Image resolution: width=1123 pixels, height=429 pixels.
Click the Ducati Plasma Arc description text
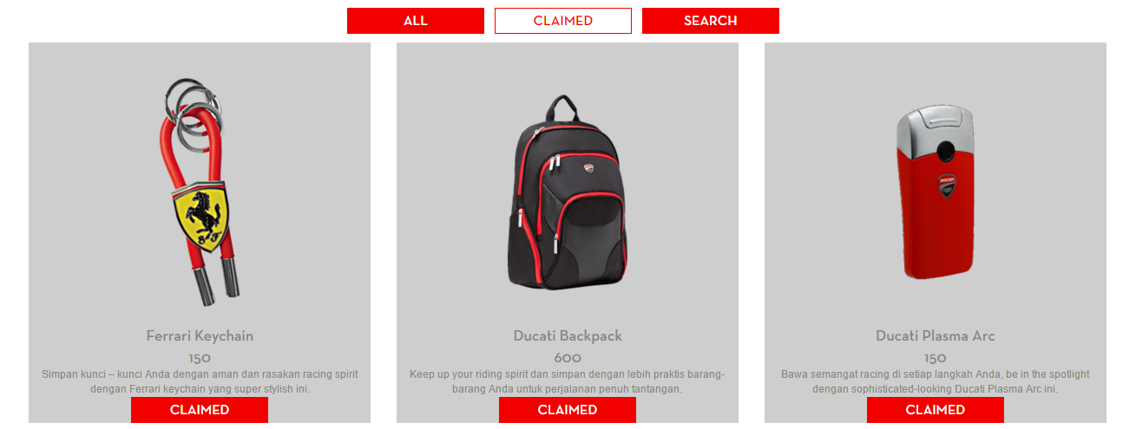click(936, 382)
